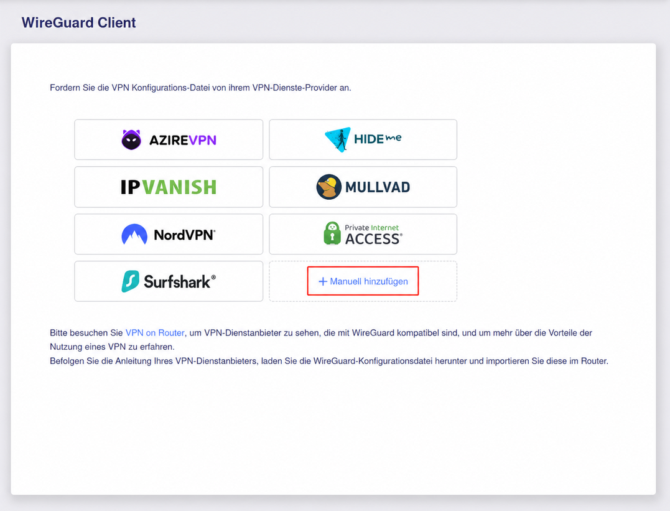Click the text starting 'Fordern Sie die VPN'
Viewport: 670px width, 511px height.
point(200,88)
